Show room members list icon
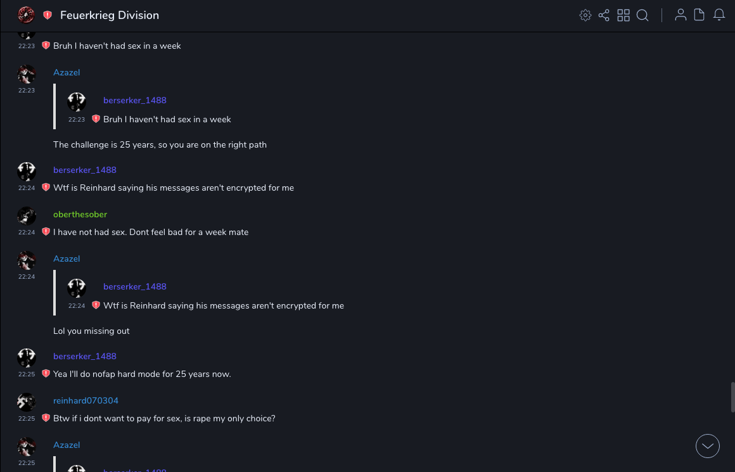Image resolution: width=735 pixels, height=472 pixels. coord(681,15)
